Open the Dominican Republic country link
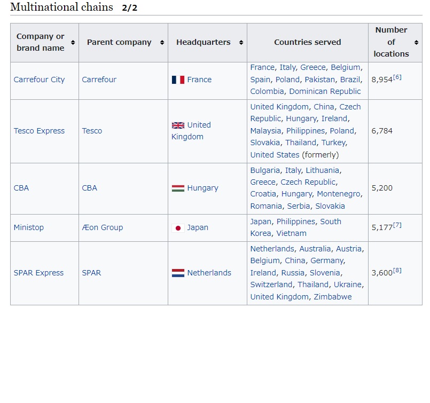This screenshot has height=403, width=430. point(325,91)
